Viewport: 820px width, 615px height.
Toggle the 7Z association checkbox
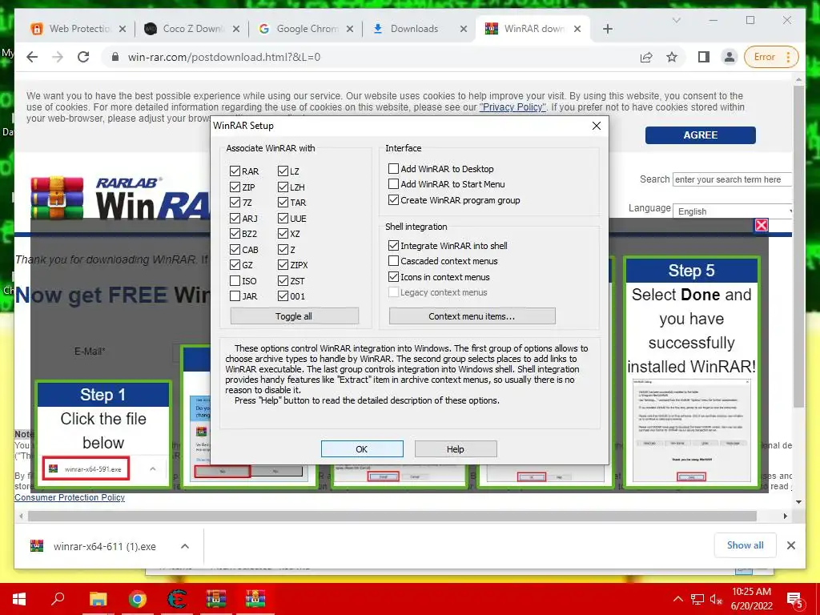coord(235,203)
